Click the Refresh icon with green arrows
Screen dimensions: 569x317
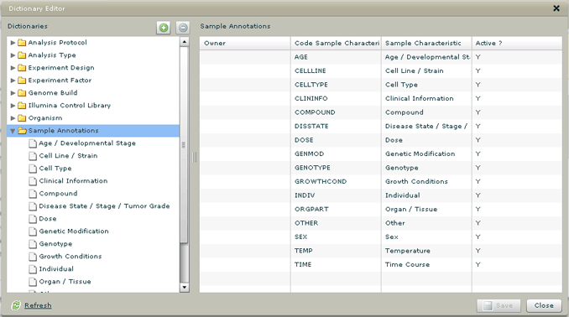(x=16, y=305)
